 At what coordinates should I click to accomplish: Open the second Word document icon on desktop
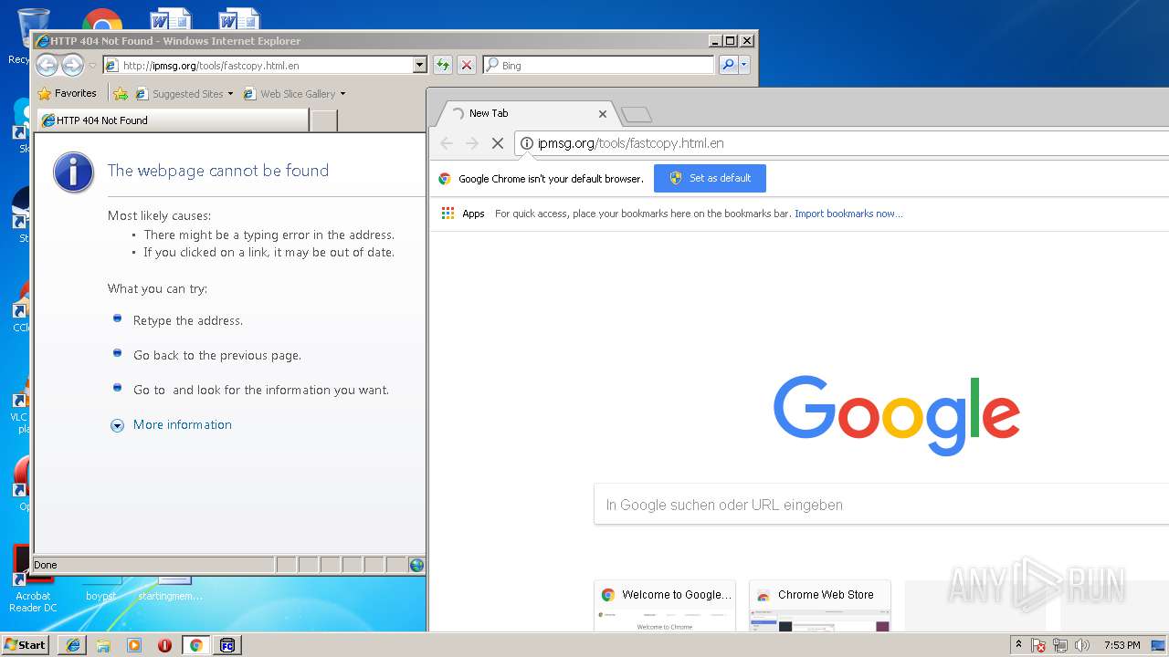point(239,18)
